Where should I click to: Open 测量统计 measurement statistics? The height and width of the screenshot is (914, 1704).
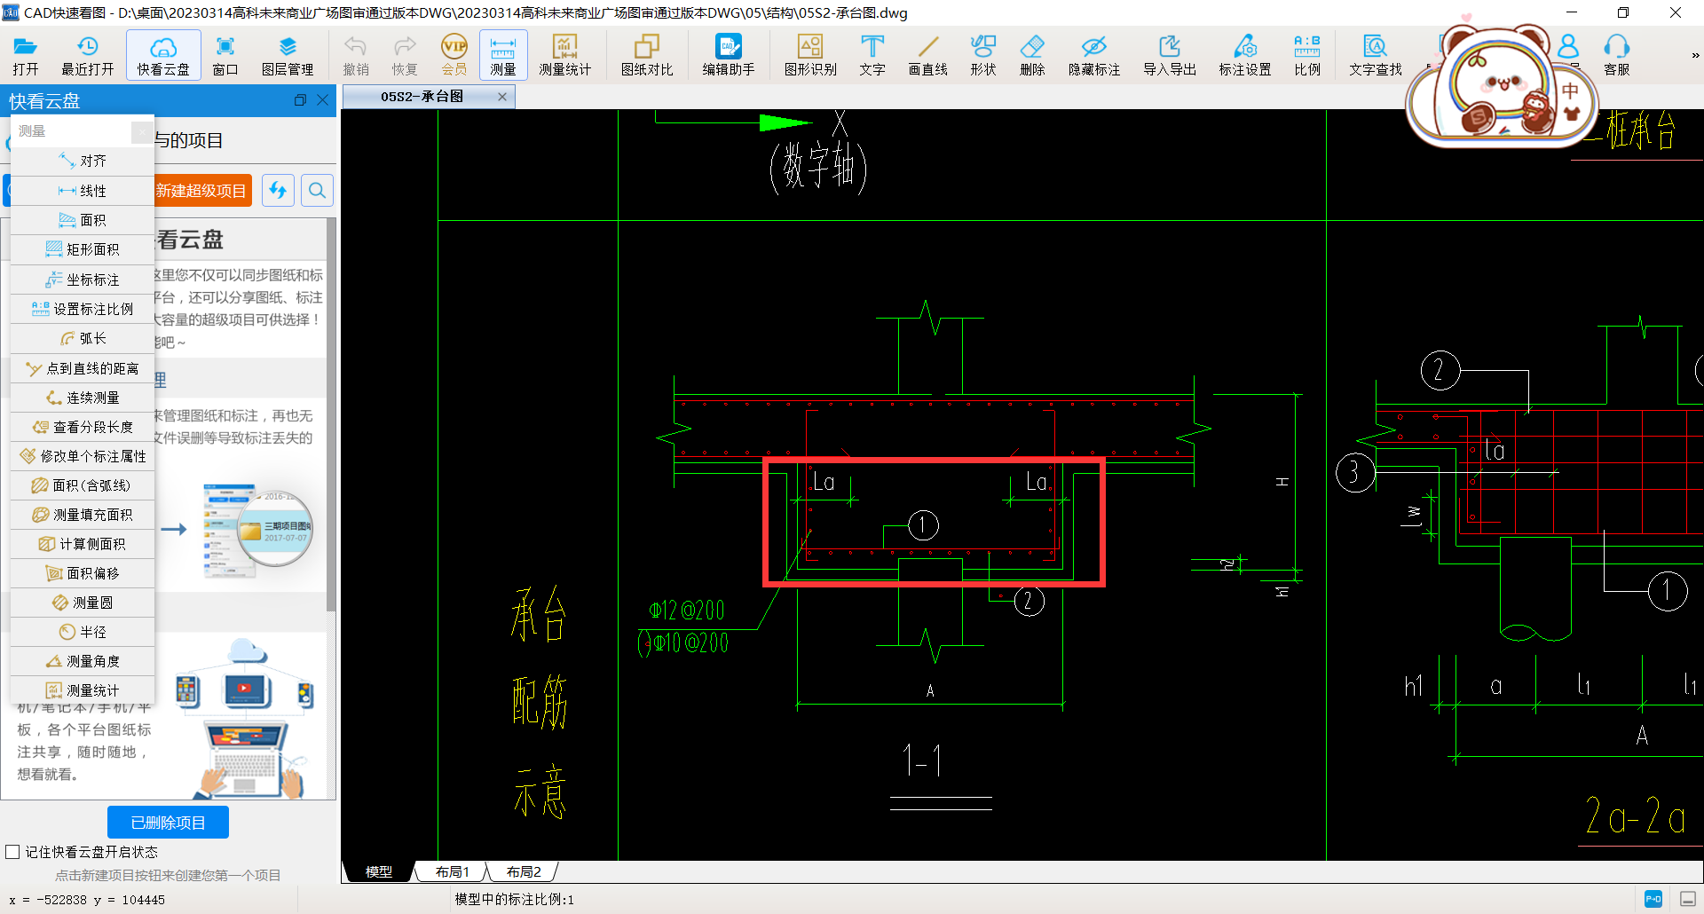click(564, 55)
